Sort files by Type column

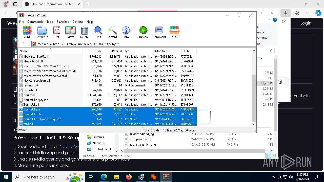tap(138, 51)
